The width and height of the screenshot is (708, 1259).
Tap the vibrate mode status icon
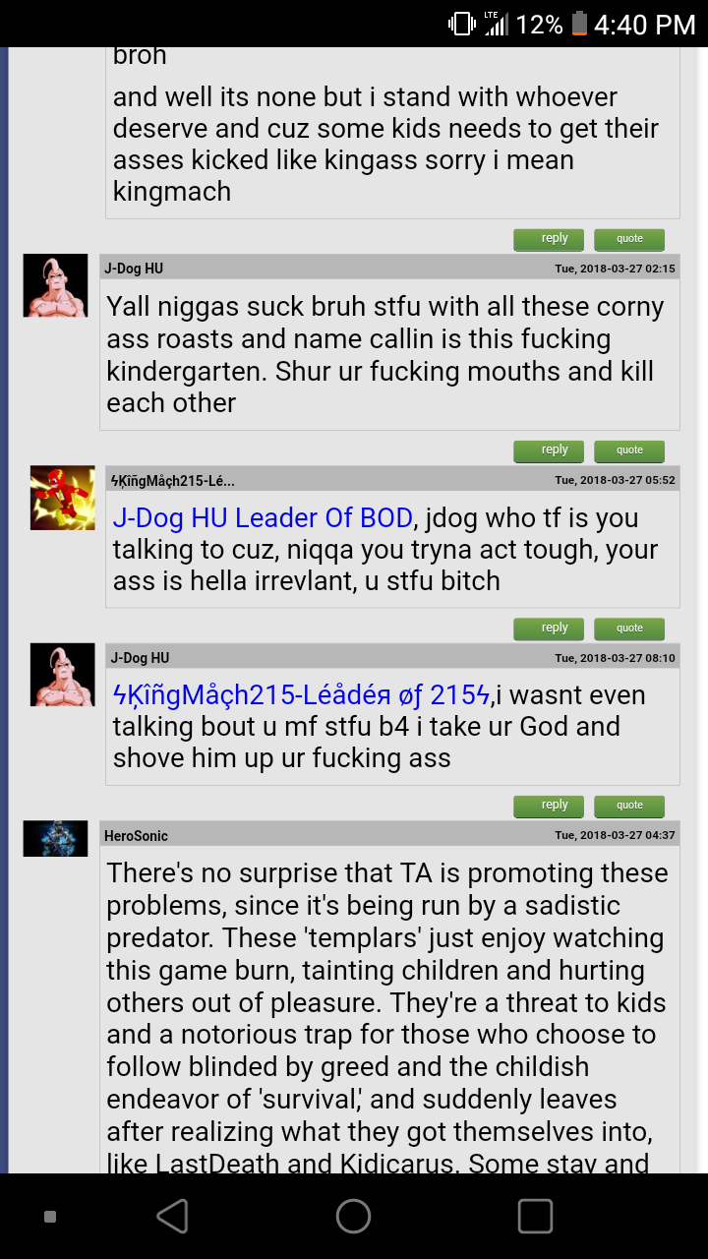click(x=461, y=24)
